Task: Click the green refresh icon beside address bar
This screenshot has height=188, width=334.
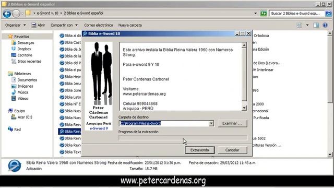Action: pos(264,14)
